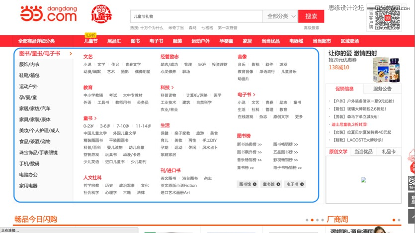This screenshot has height=233, width=415.
Task: Open the 中小学教辅 link under 教育
Action: click(x=93, y=95)
